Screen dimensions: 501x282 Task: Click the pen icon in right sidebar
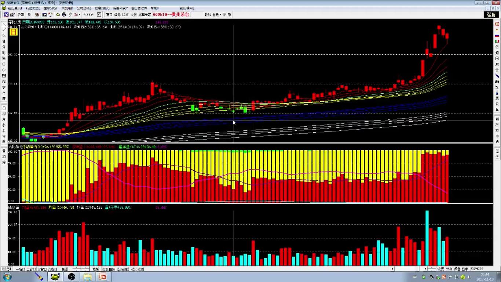tap(497, 75)
